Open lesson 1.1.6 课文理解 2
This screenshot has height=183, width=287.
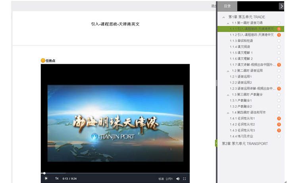pos(241,59)
